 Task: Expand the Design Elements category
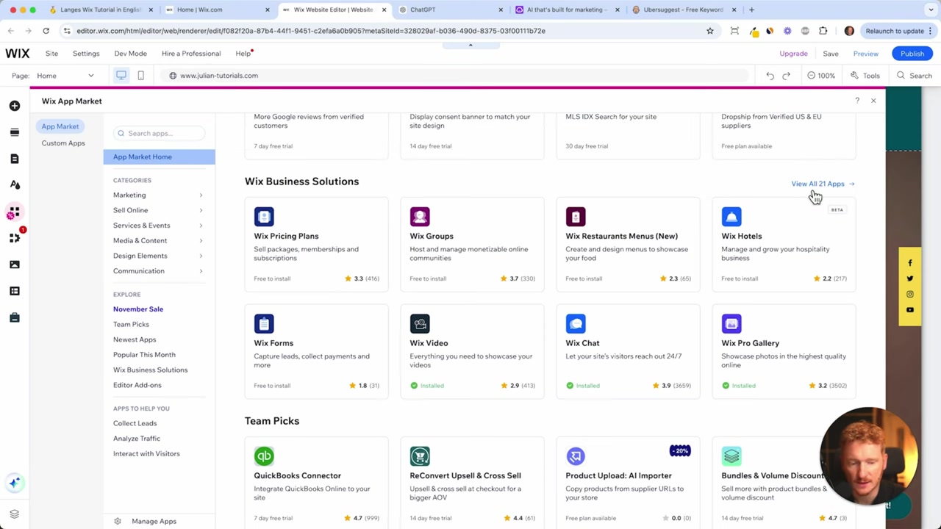pos(158,256)
